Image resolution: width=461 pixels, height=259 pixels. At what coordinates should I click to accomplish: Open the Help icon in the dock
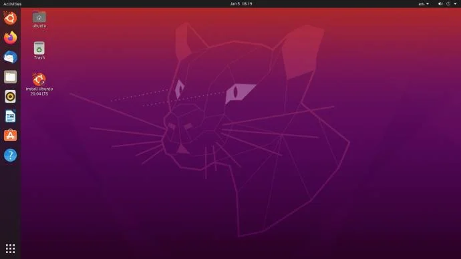tap(10, 155)
